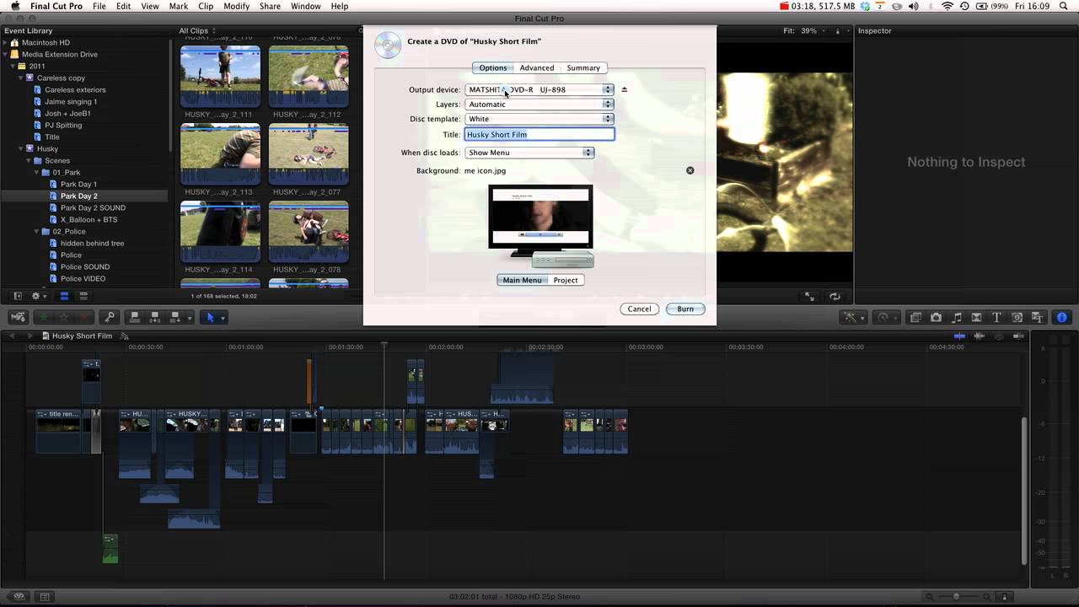The height and width of the screenshot is (607, 1079).
Task: Open the Event Browser gear action menu
Action: 38,296
